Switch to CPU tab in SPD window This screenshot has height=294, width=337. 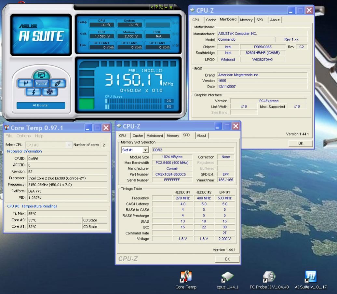[x=123, y=136]
